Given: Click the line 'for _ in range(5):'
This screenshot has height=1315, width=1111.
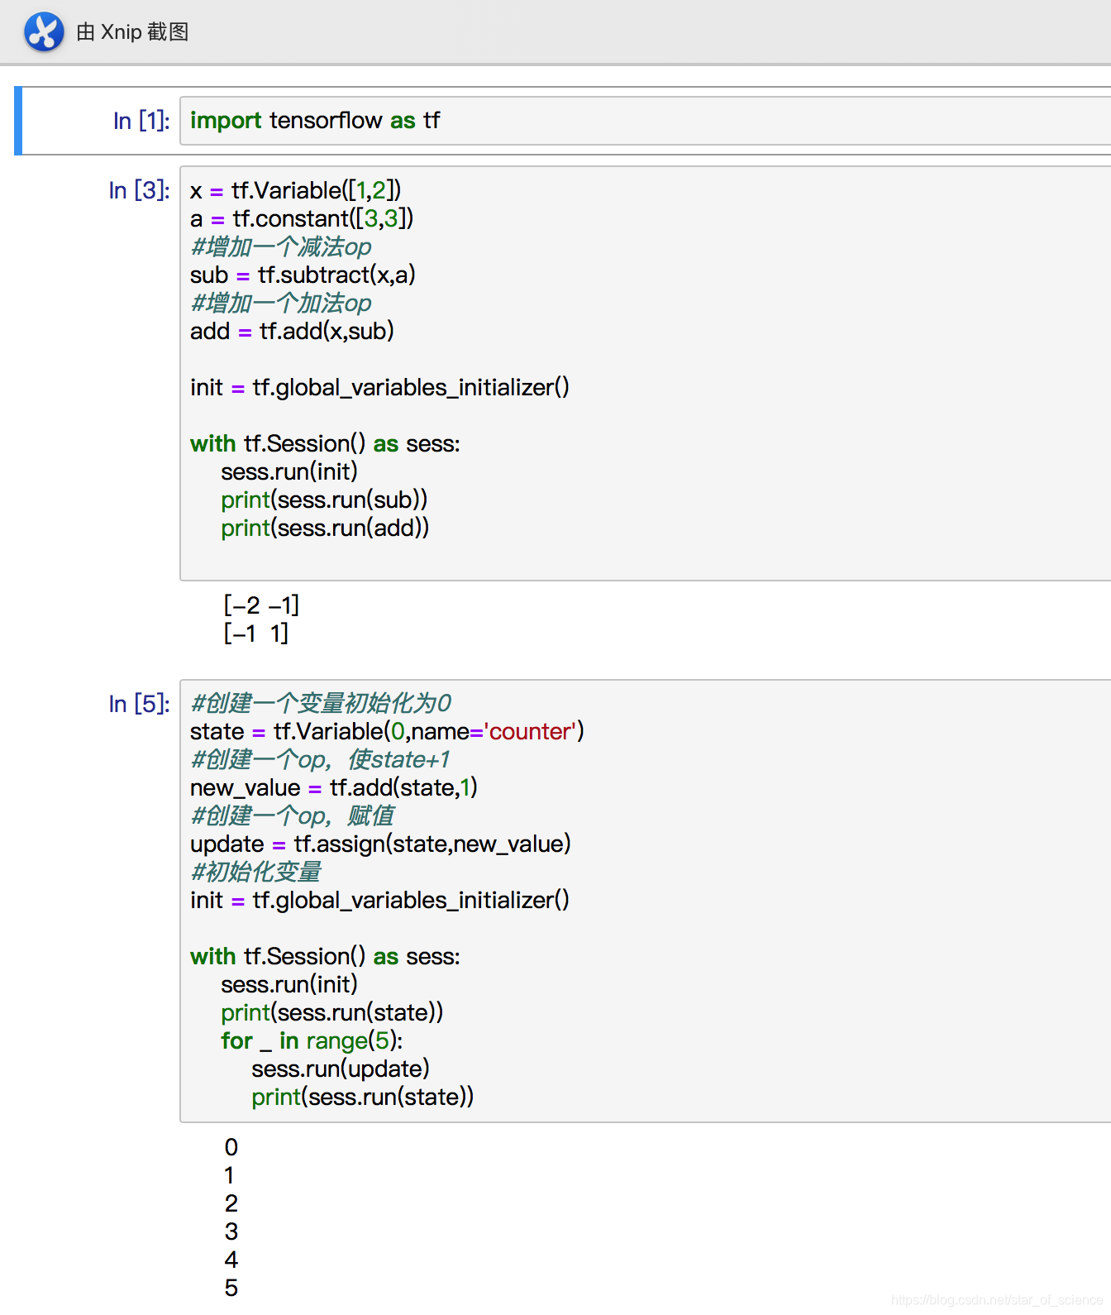Looking at the screenshot, I should (x=312, y=1040).
